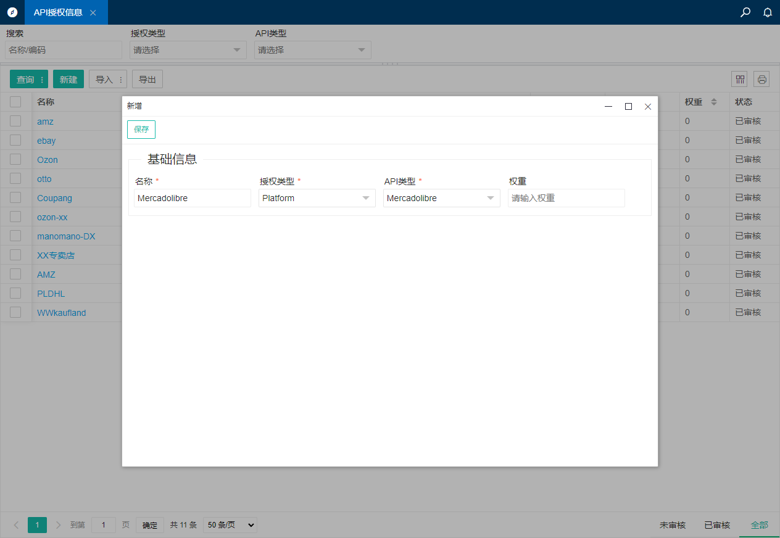Viewport: 780px width, 538px height.
Task: Click the 权重 input field in dialog
Action: click(566, 198)
